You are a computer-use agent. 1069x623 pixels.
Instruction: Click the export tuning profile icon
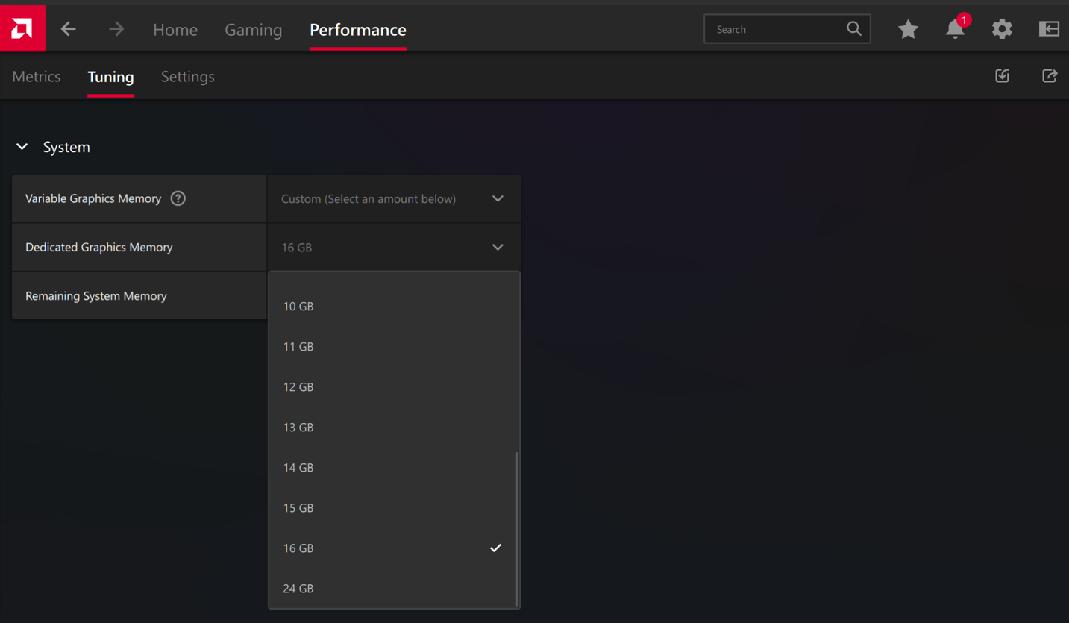pos(1050,76)
